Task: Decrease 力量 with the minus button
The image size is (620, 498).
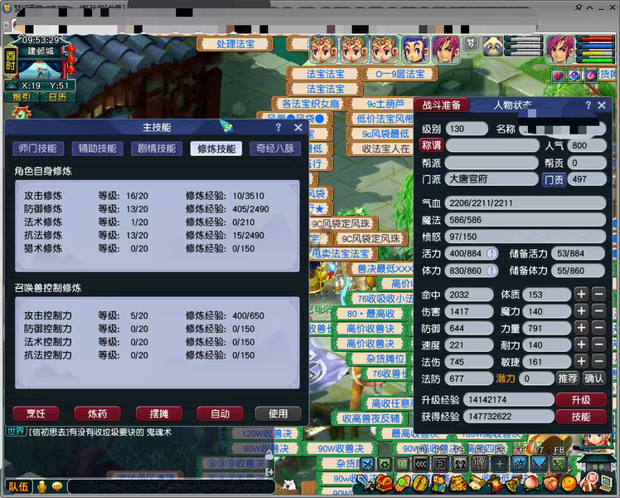Action: click(598, 328)
